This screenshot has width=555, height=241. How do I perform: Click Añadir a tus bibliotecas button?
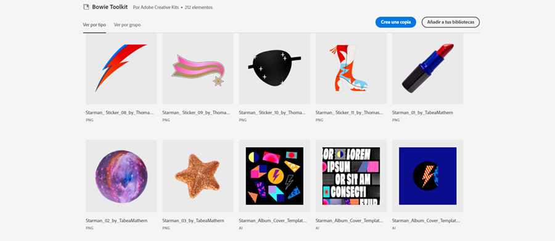pyautogui.click(x=451, y=22)
